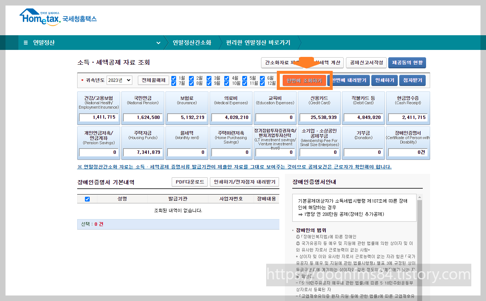This screenshot has height=301, width=486.
Task: Open the 월세액 (Monthly rent) tile
Action: point(187,143)
